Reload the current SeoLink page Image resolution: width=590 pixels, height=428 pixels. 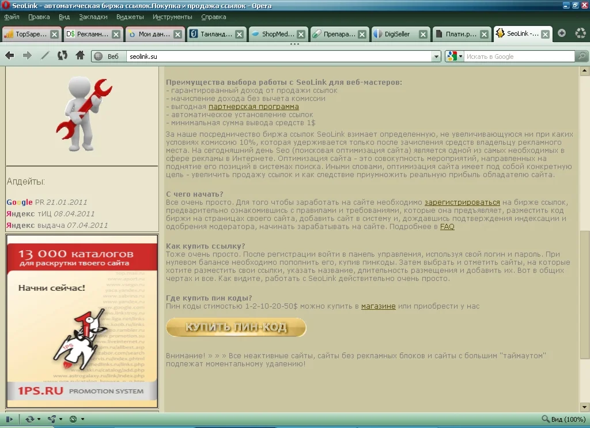click(x=62, y=55)
